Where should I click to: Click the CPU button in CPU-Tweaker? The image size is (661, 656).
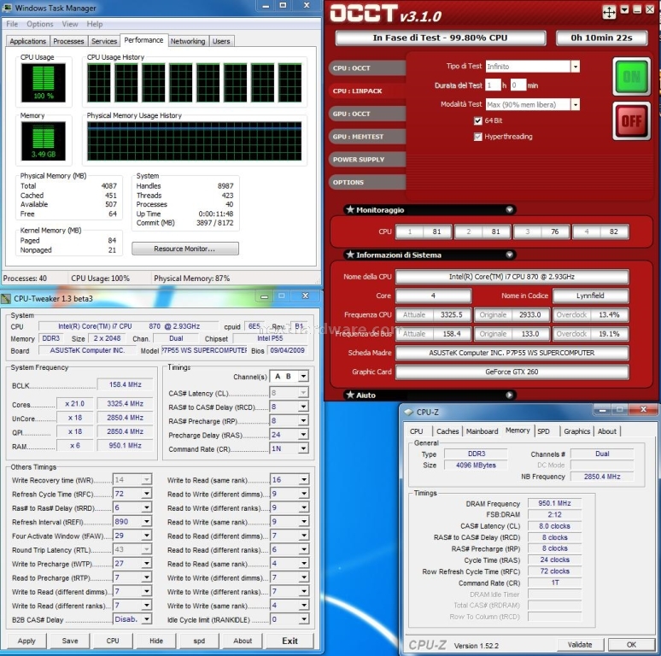tap(113, 641)
